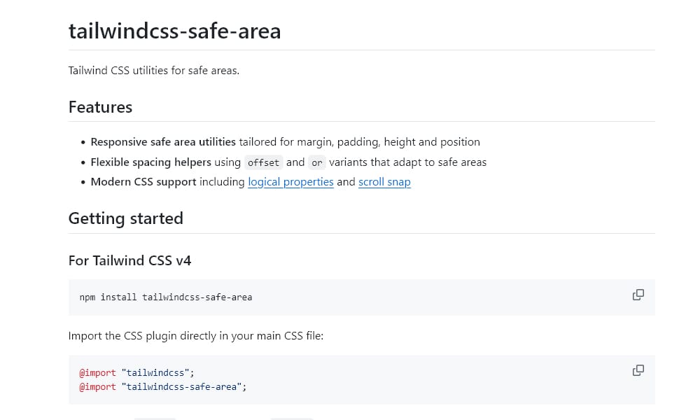This screenshot has height=420, width=700.
Task: Click the anchor icon beside Features heading
Action: [59, 107]
